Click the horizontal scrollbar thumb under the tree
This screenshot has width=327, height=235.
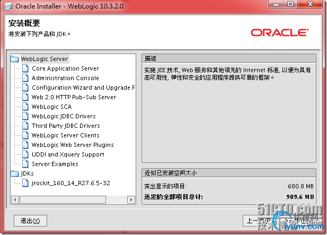click(63, 200)
